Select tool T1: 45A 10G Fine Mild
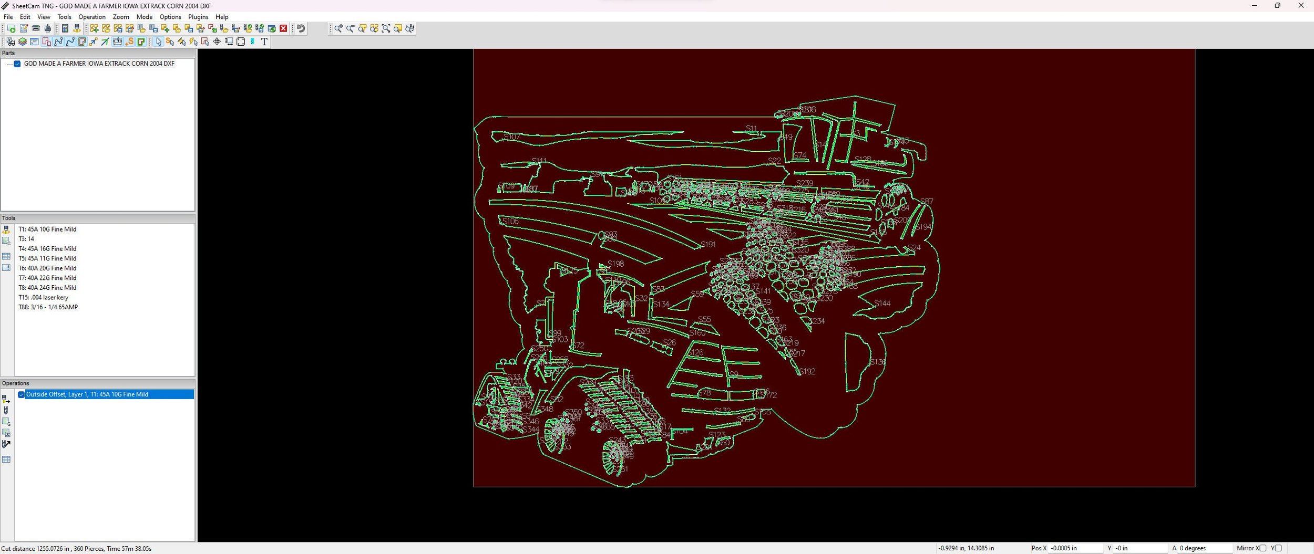The height and width of the screenshot is (554, 1314). tap(47, 229)
